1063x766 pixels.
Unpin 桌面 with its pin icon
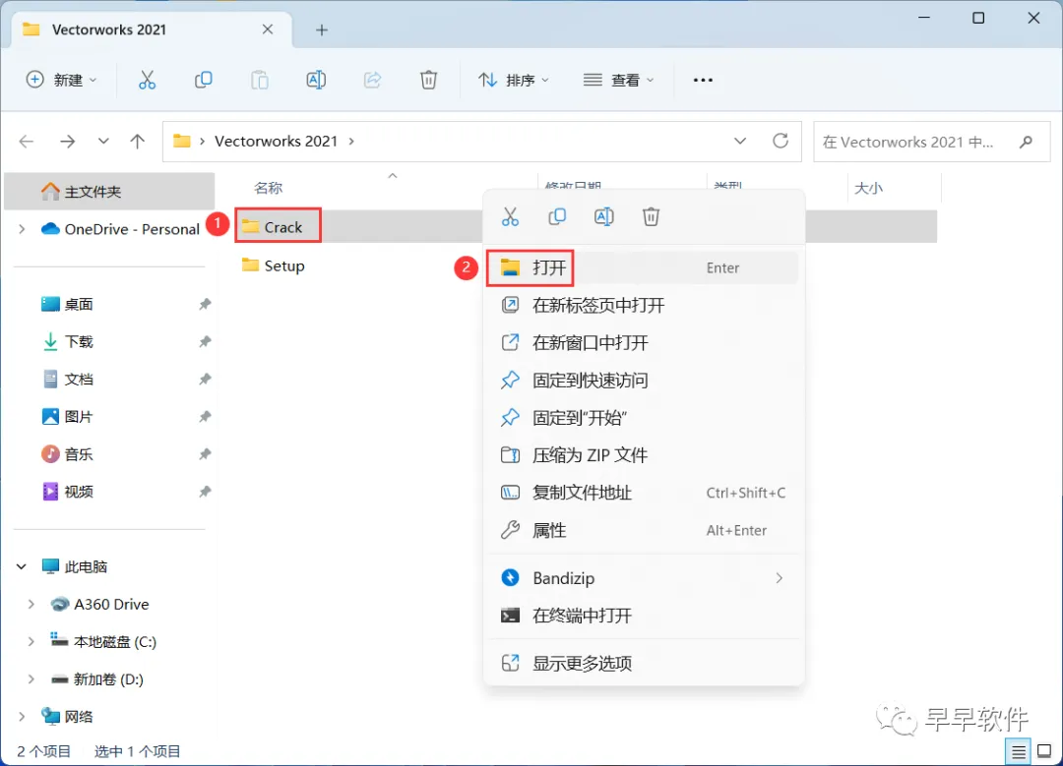click(205, 305)
